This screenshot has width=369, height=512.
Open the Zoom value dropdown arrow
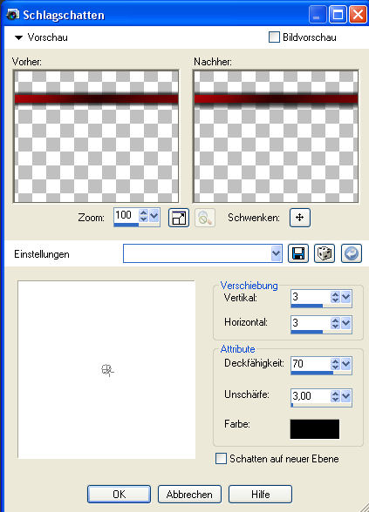[x=154, y=216]
